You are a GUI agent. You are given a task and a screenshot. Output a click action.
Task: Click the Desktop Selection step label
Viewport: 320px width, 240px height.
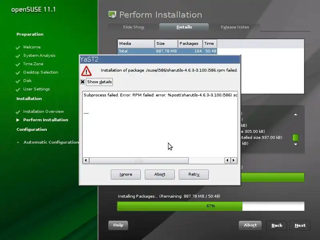coord(41,72)
